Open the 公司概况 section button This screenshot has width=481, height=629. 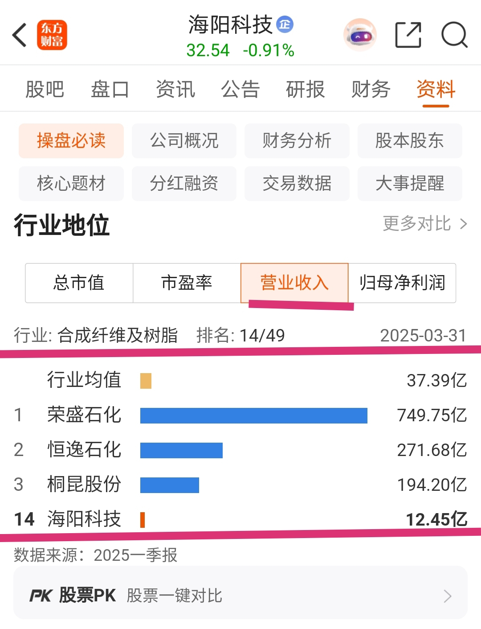point(184,141)
